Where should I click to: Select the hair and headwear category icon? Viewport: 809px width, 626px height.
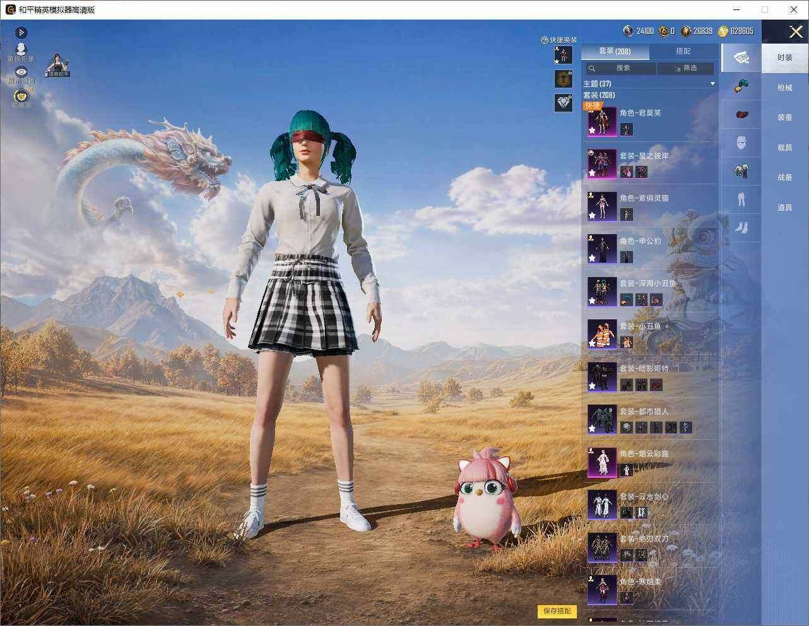click(741, 86)
